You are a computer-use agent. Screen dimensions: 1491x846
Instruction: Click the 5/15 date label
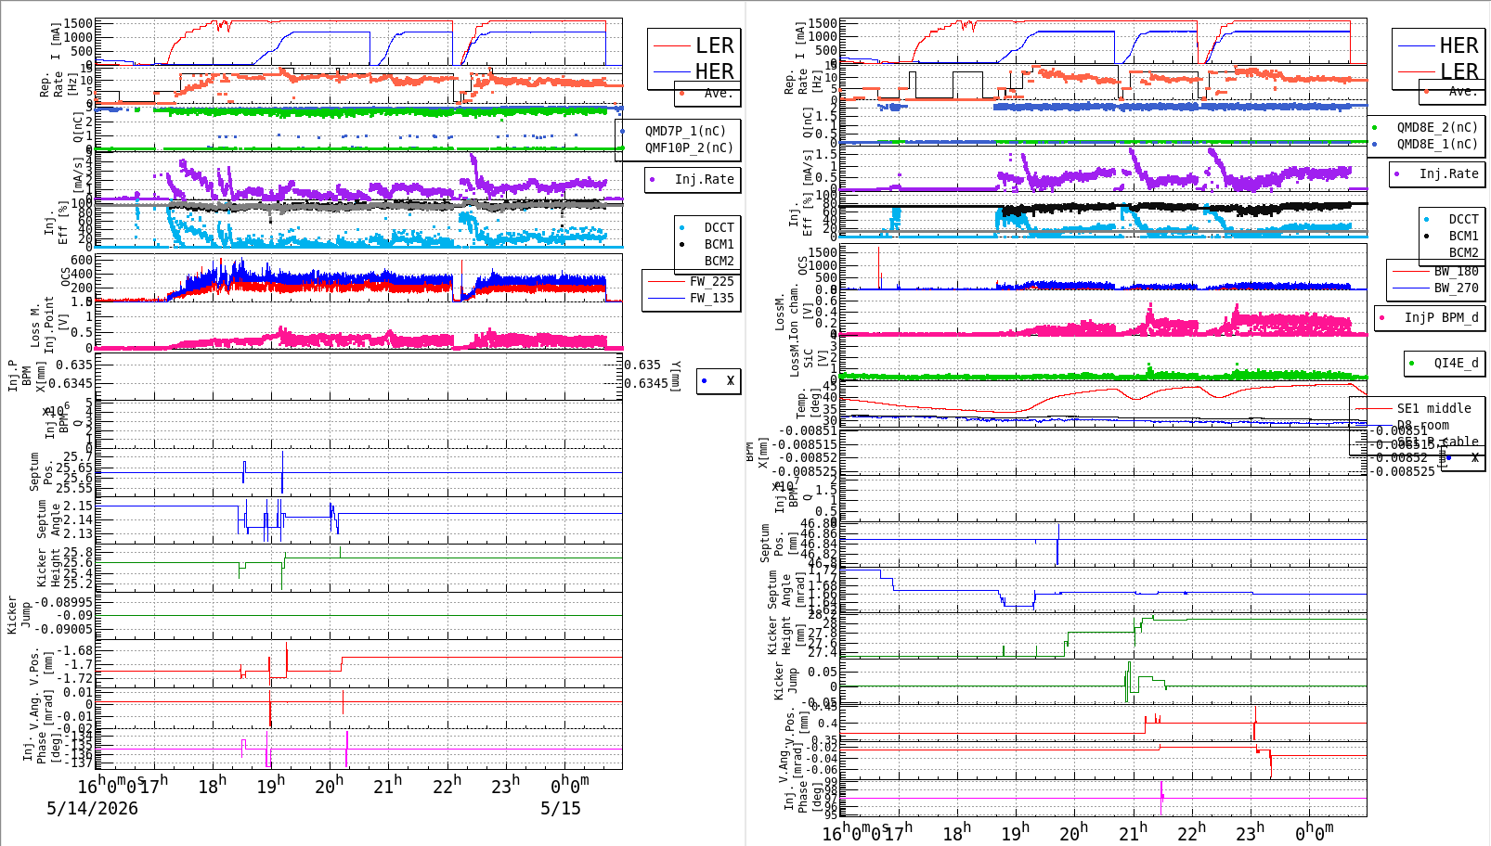click(x=561, y=809)
